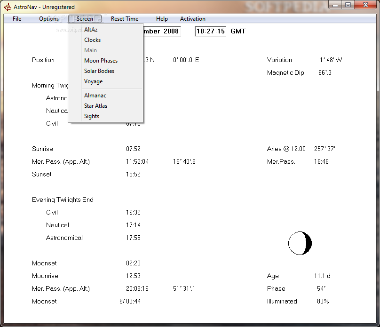Click the 10:27:15 time field
380x327 pixels.
(x=211, y=31)
